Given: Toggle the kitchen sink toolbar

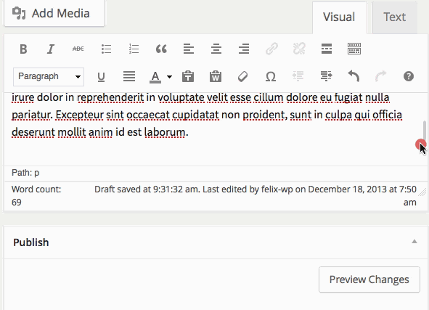Looking at the screenshot, I should (354, 49).
